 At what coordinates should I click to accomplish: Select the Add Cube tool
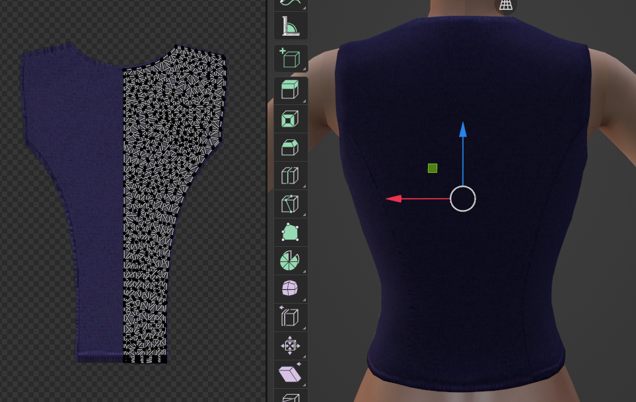pyautogui.click(x=291, y=58)
